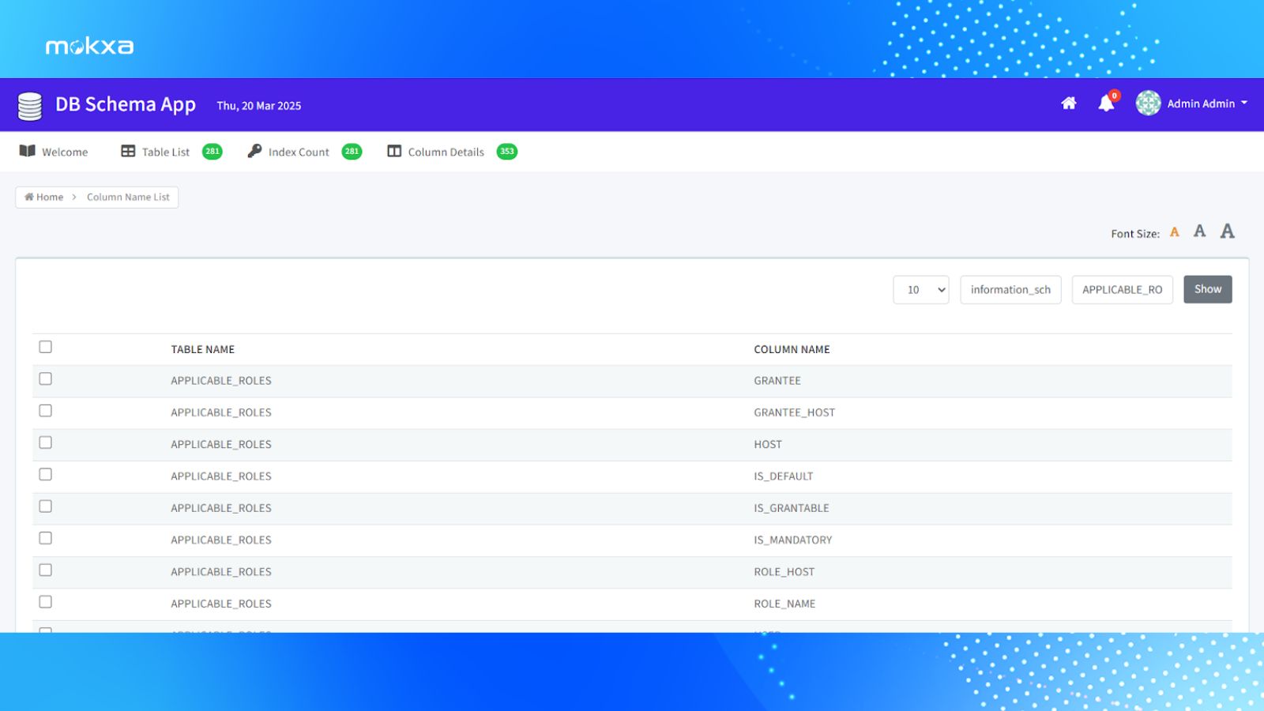Select the smallest font size A
Viewport: 1264px width, 711px height.
click(x=1174, y=232)
